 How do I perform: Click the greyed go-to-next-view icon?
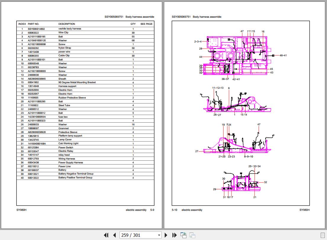[x=192, y=235]
